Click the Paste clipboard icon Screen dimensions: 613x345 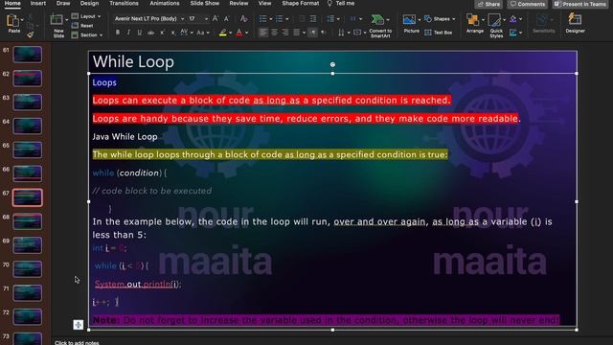point(12,20)
